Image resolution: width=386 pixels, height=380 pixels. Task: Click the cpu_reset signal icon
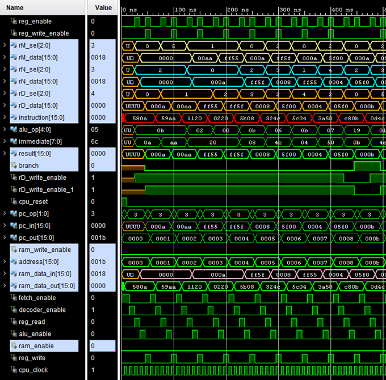pos(14,202)
